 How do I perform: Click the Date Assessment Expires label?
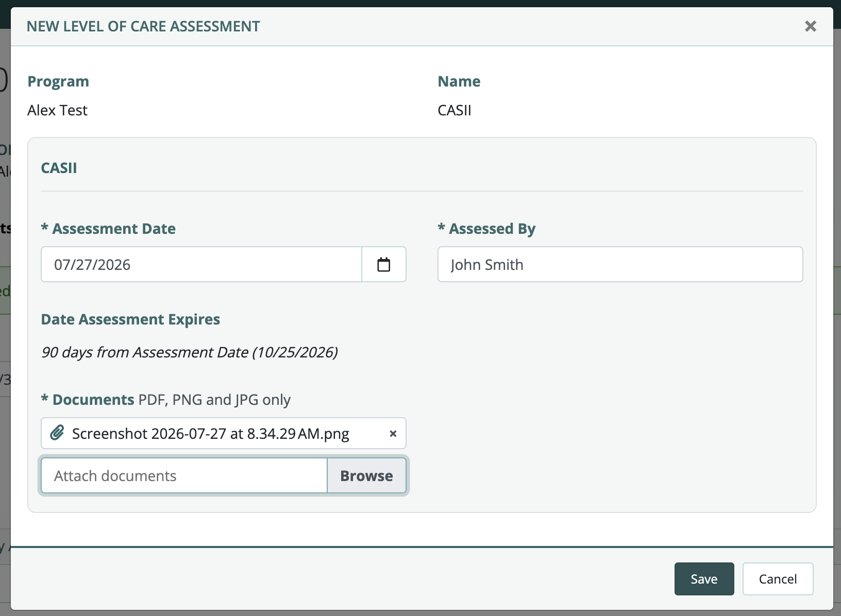tap(130, 319)
